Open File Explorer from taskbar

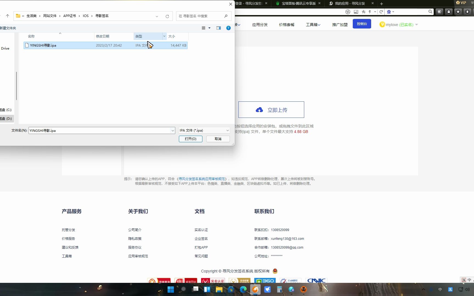click(x=219, y=289)
